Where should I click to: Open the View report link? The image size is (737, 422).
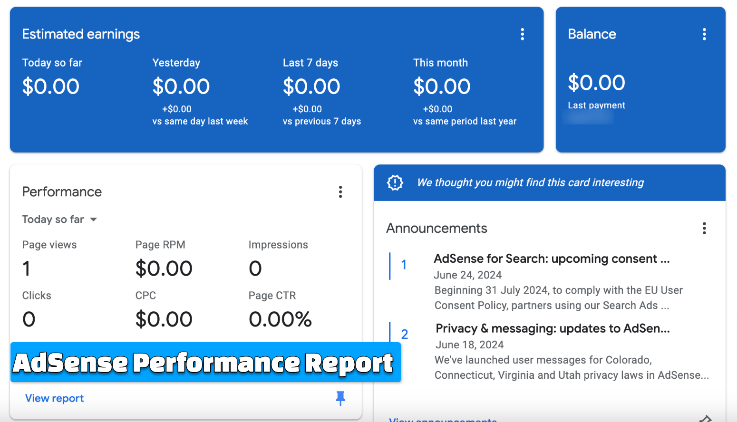click(54, 398)
